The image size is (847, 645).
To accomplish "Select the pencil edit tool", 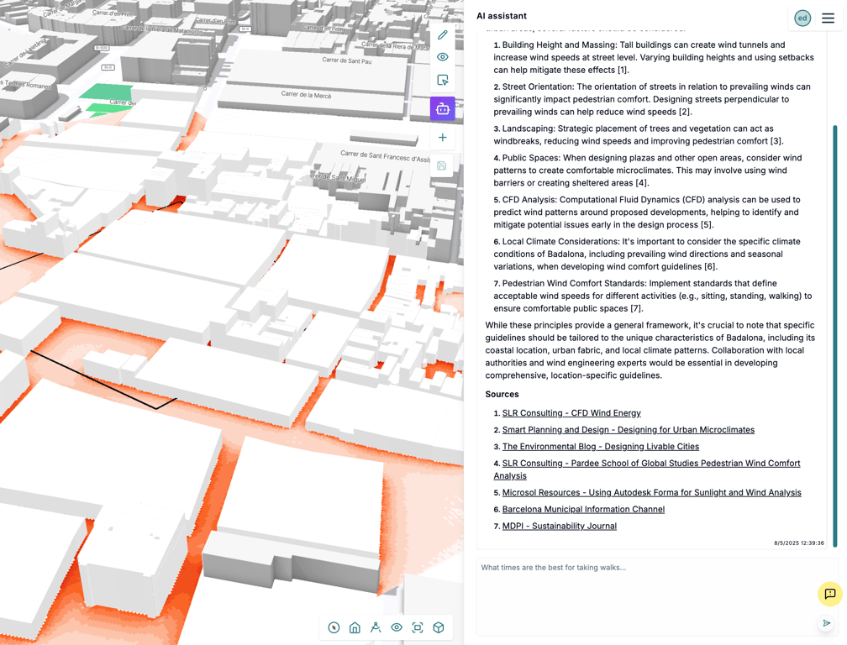I will tap(442, 35).
